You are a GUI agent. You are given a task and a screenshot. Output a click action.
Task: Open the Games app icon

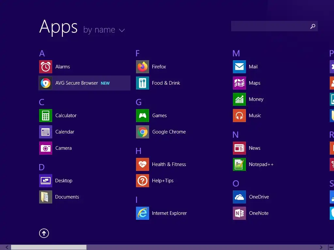tap(143, 116)
